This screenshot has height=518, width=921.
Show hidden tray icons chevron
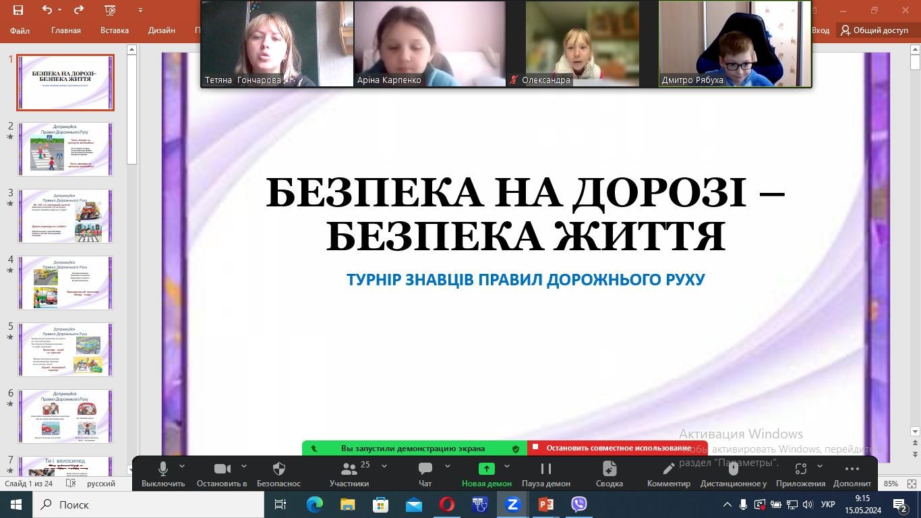click(x=727, y=505)
